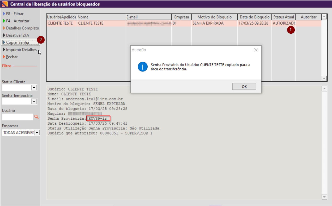332x206 pixels.
Task: Click the E-mail column header
Action: 149,17
